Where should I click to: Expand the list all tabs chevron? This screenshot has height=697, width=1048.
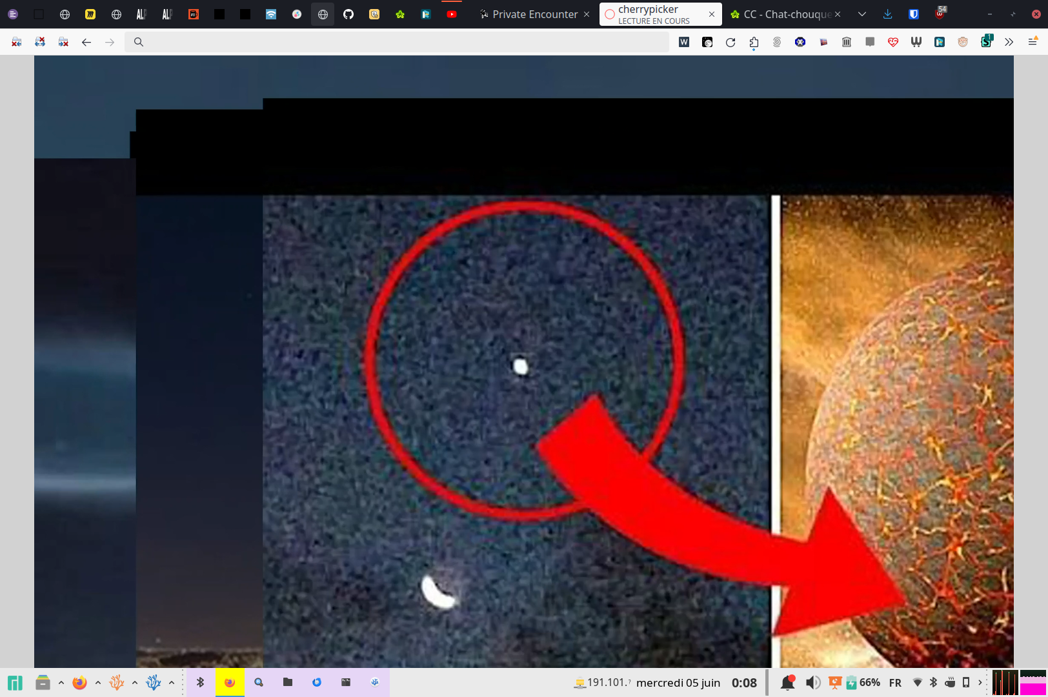[x=862, y=14]
